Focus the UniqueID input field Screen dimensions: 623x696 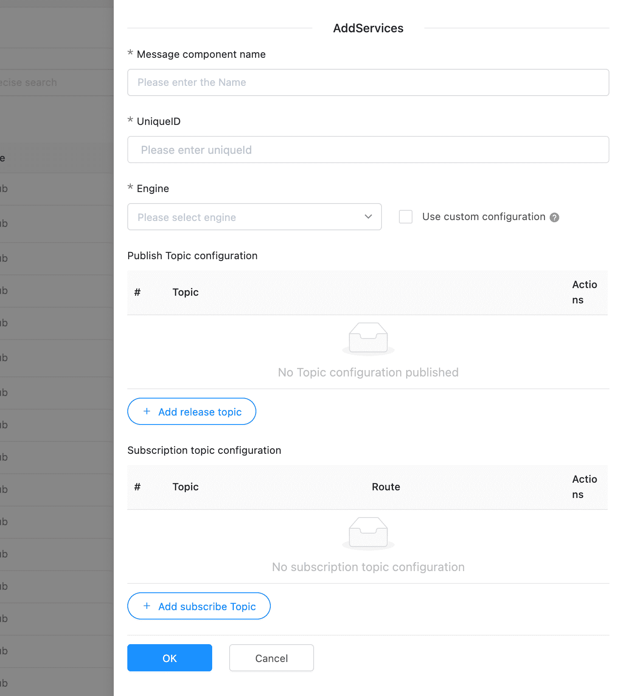(x=368, y=150)
